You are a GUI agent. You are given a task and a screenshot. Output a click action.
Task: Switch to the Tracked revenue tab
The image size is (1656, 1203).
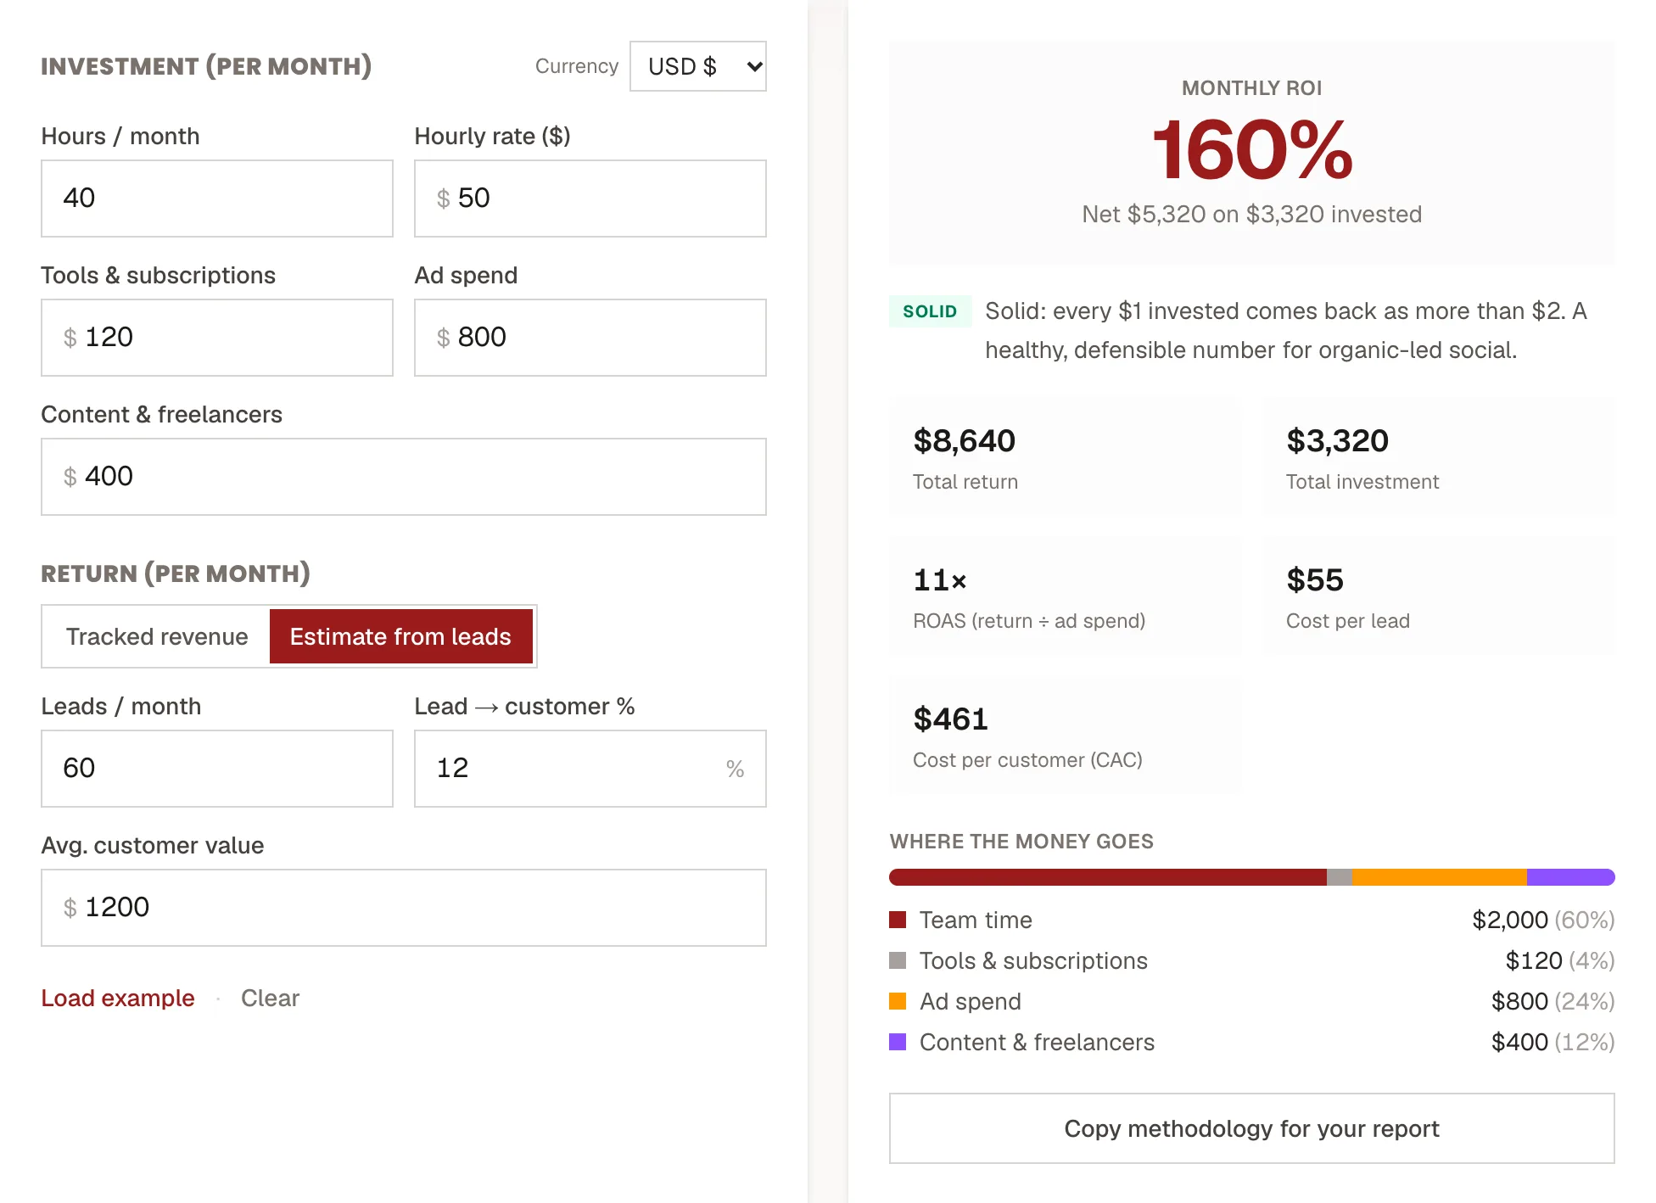[x=157, y=636]
